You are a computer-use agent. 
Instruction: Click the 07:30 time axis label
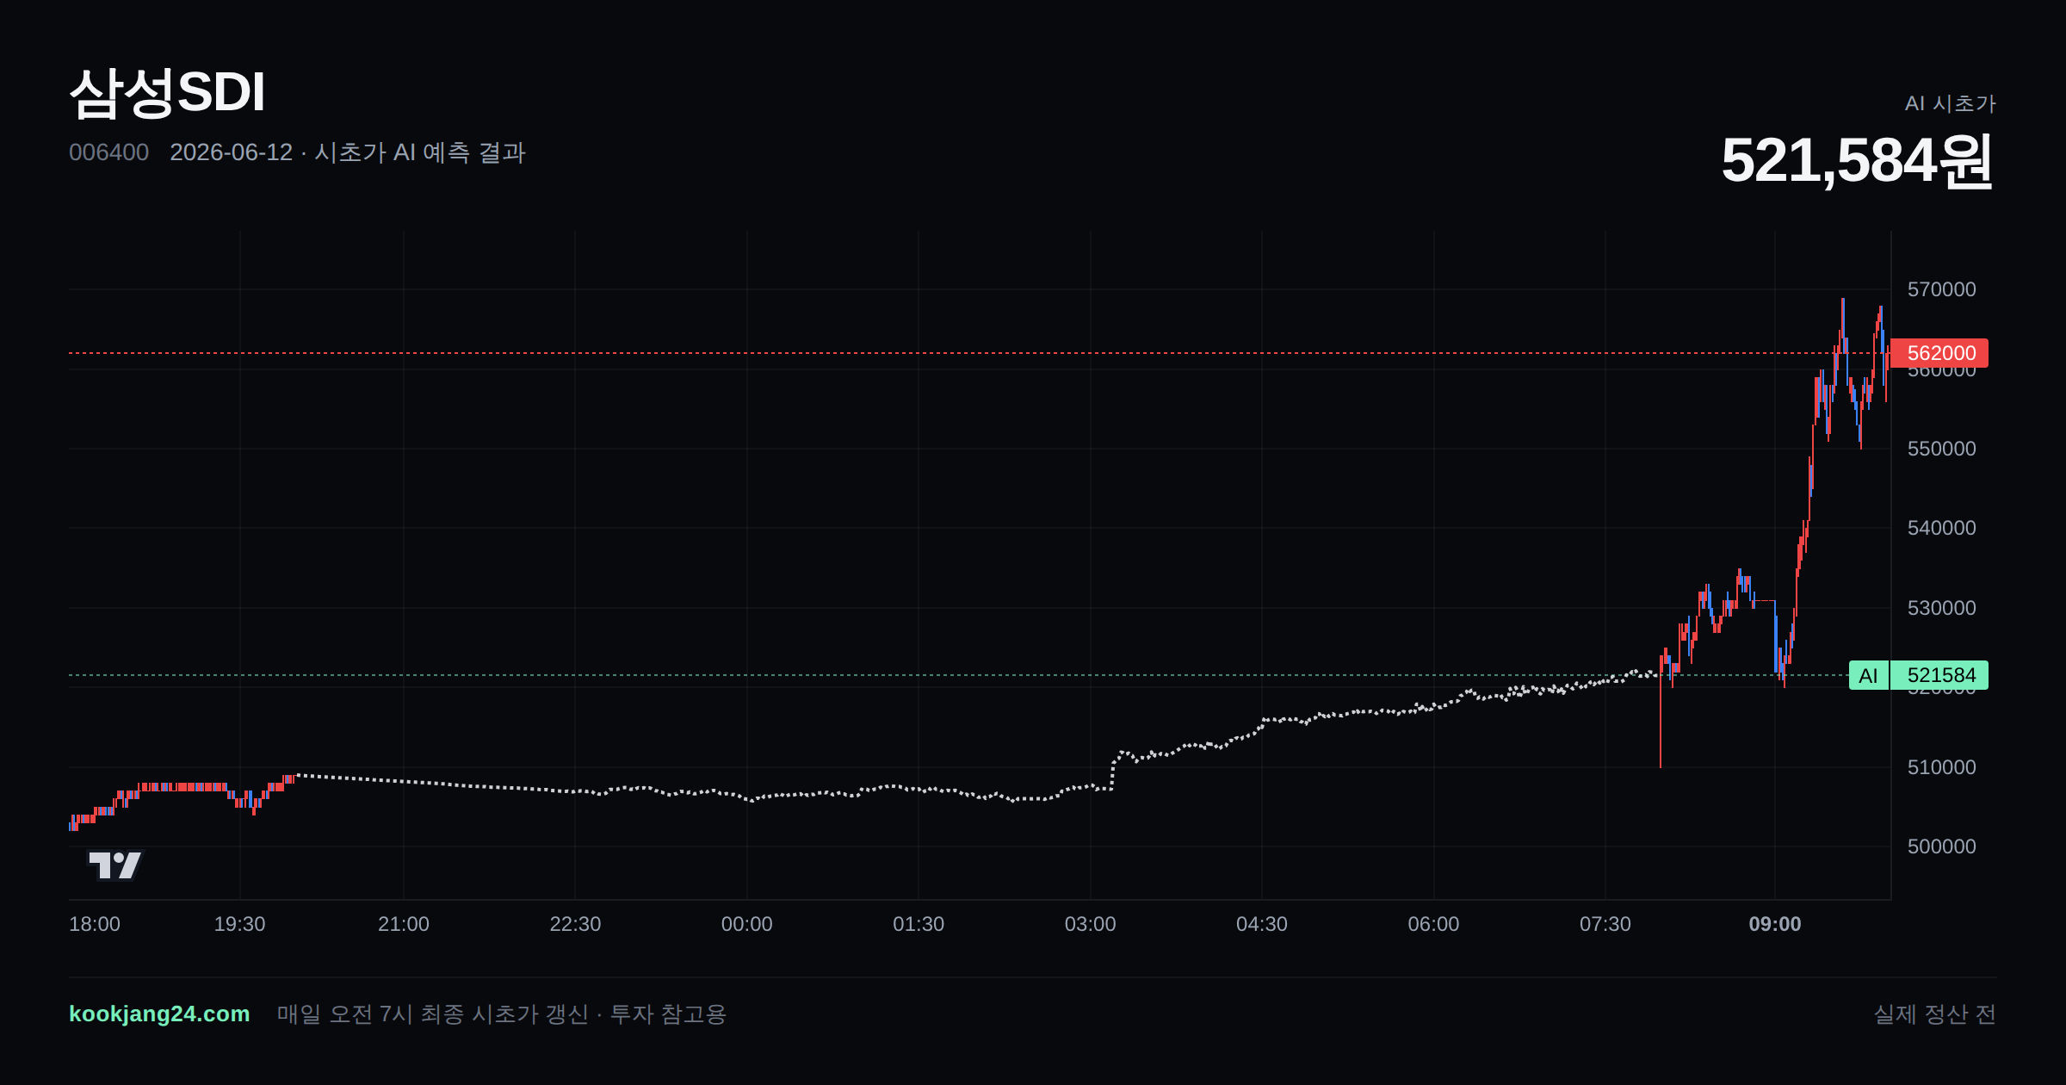click(1605, 924)
